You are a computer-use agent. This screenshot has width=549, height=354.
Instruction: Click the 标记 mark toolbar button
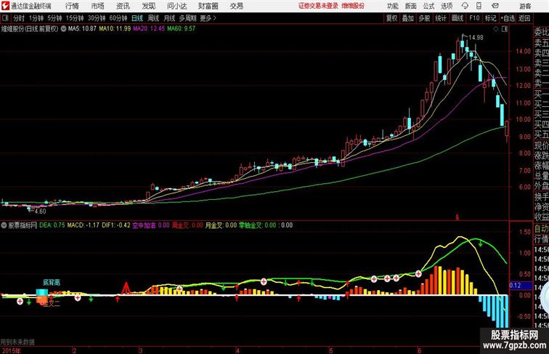490,18
